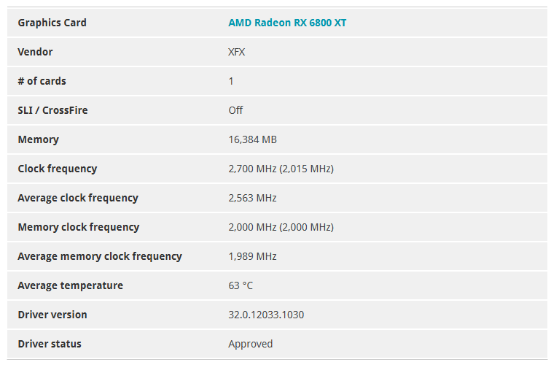This screenshot has height=365, width=551.
Task: Click the Approved driver status value
Action: click(251, 344)
